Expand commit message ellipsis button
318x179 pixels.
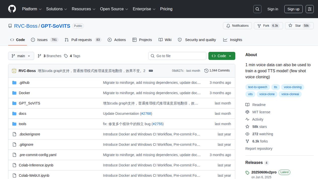point(151,71)
